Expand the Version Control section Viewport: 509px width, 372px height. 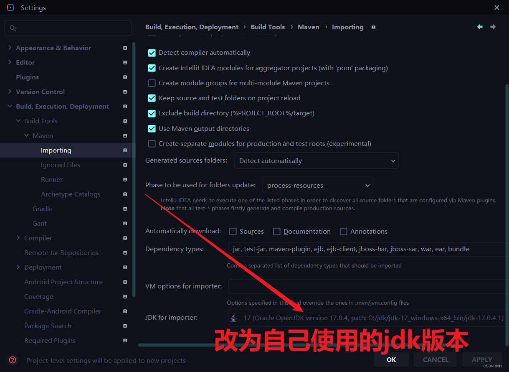(x=10, y=92)
